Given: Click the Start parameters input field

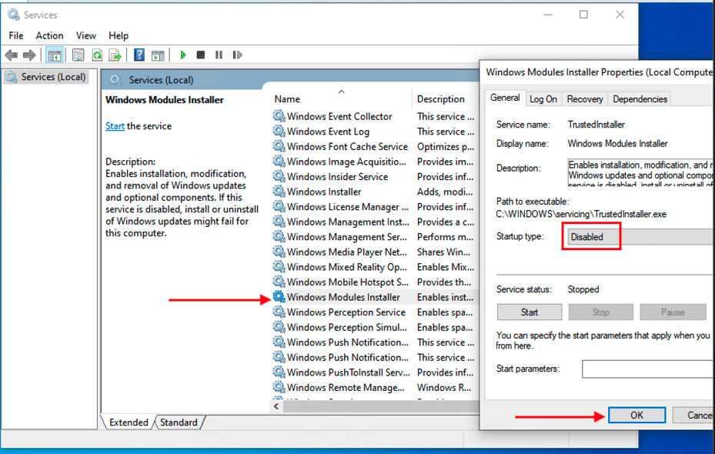Looking at the screenshot, I should [647, 369].
